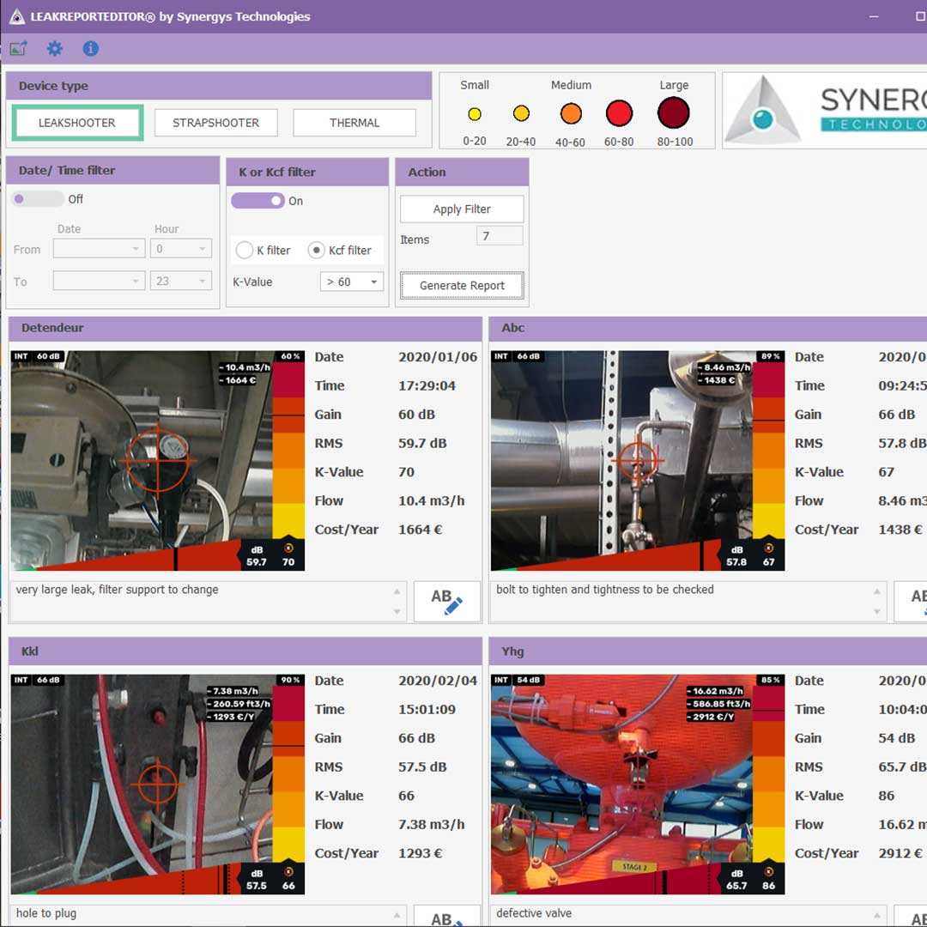927x927 pixels.
Task: Open the K-Value threshold dropdown
Action: point(352,282)
